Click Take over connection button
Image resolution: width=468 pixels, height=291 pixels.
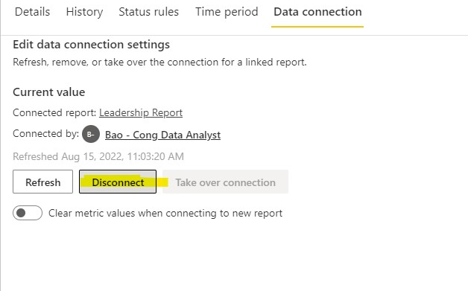225,182
